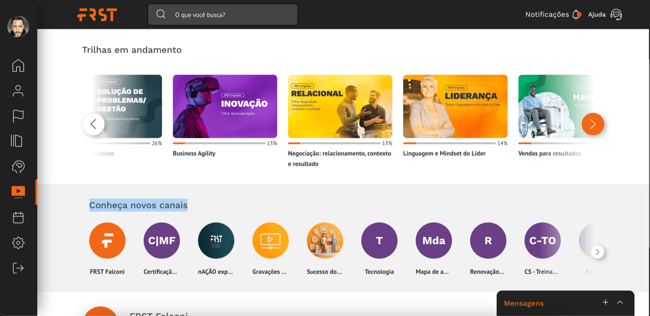Open the Ajuda link text
Image resolution: width=650 pixels, height=316 pixels.
pos(597,14)
